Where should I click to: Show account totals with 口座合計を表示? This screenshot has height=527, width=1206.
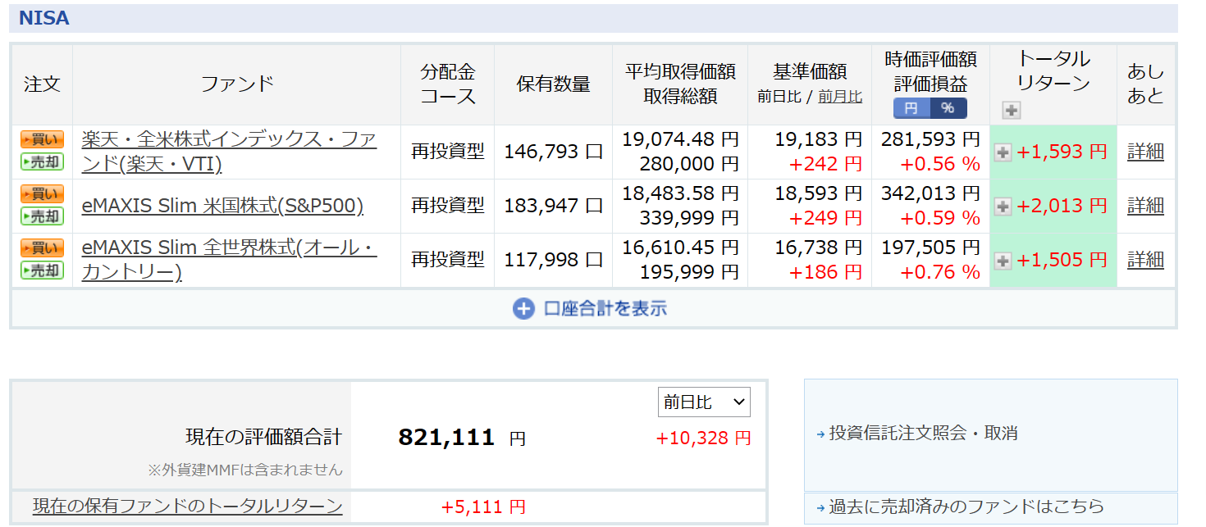(x=591, y=309)
